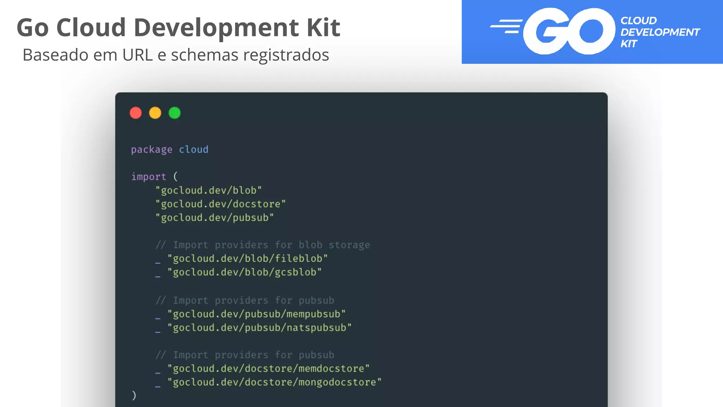
Task: Click the 'import (' keyword line
Action: coord(155,176)
